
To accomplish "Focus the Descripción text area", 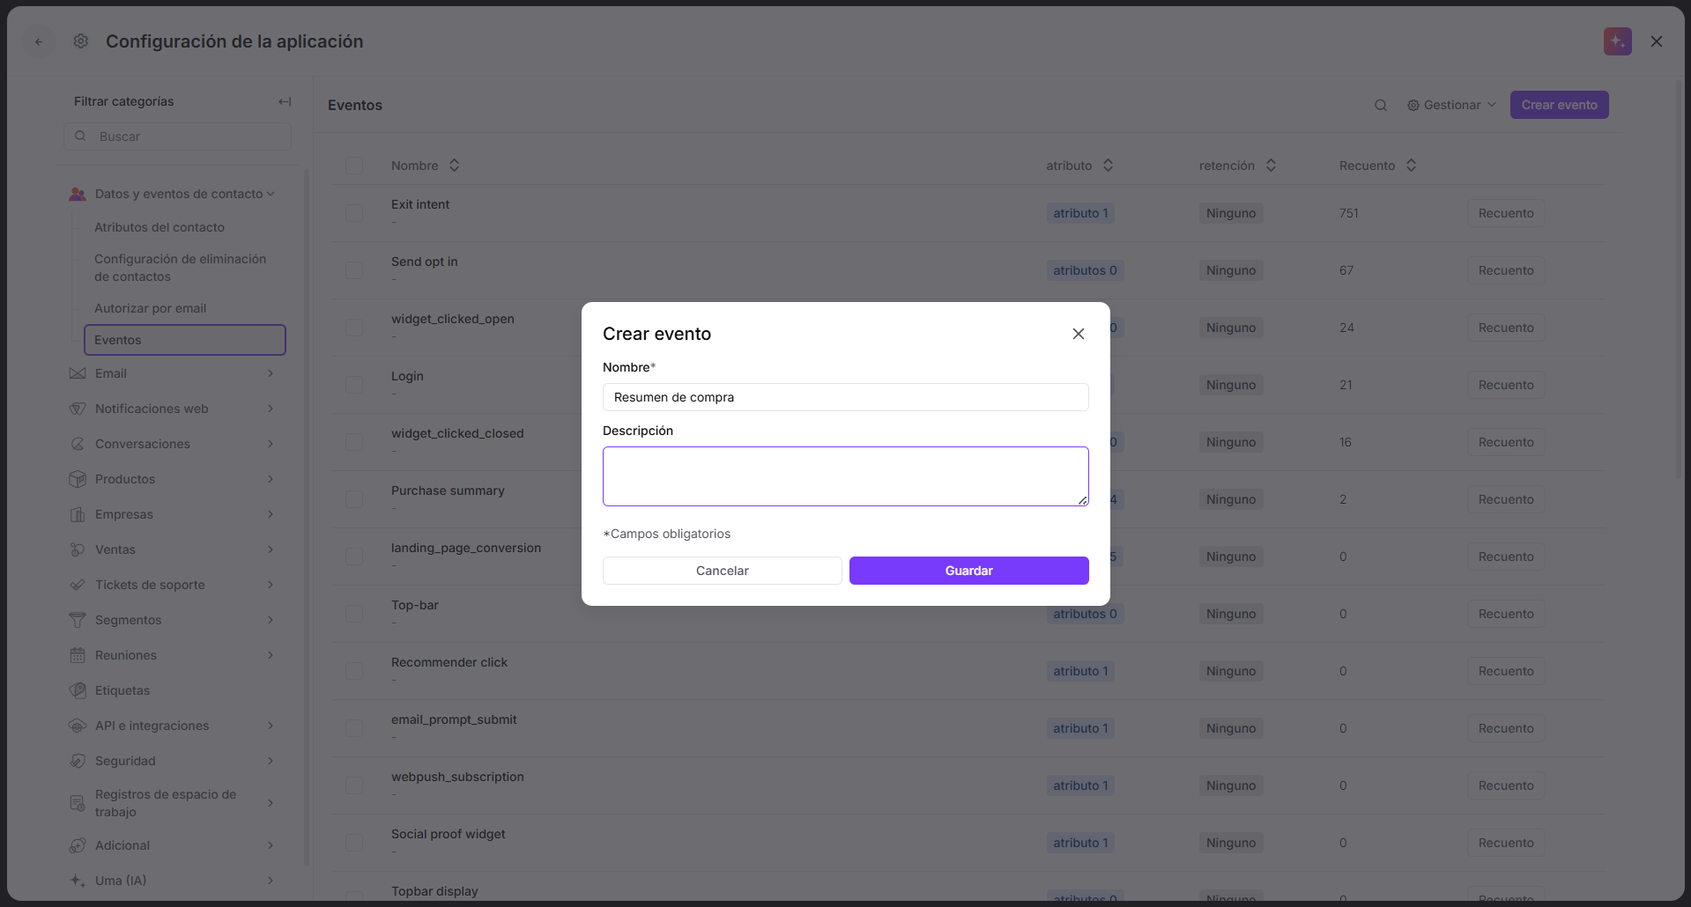I will pyautogui.click(x=845, y=476).
